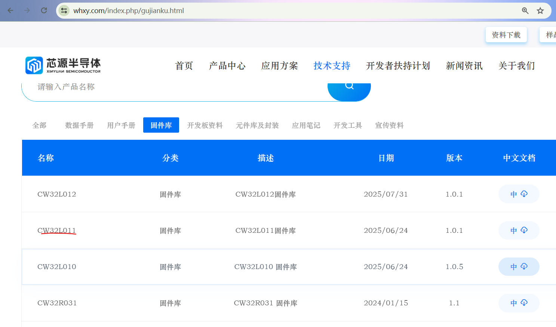Screen dimensions: 556x327
Task: Select the 开发工具 category tab
Action: [x=348, y=125]
